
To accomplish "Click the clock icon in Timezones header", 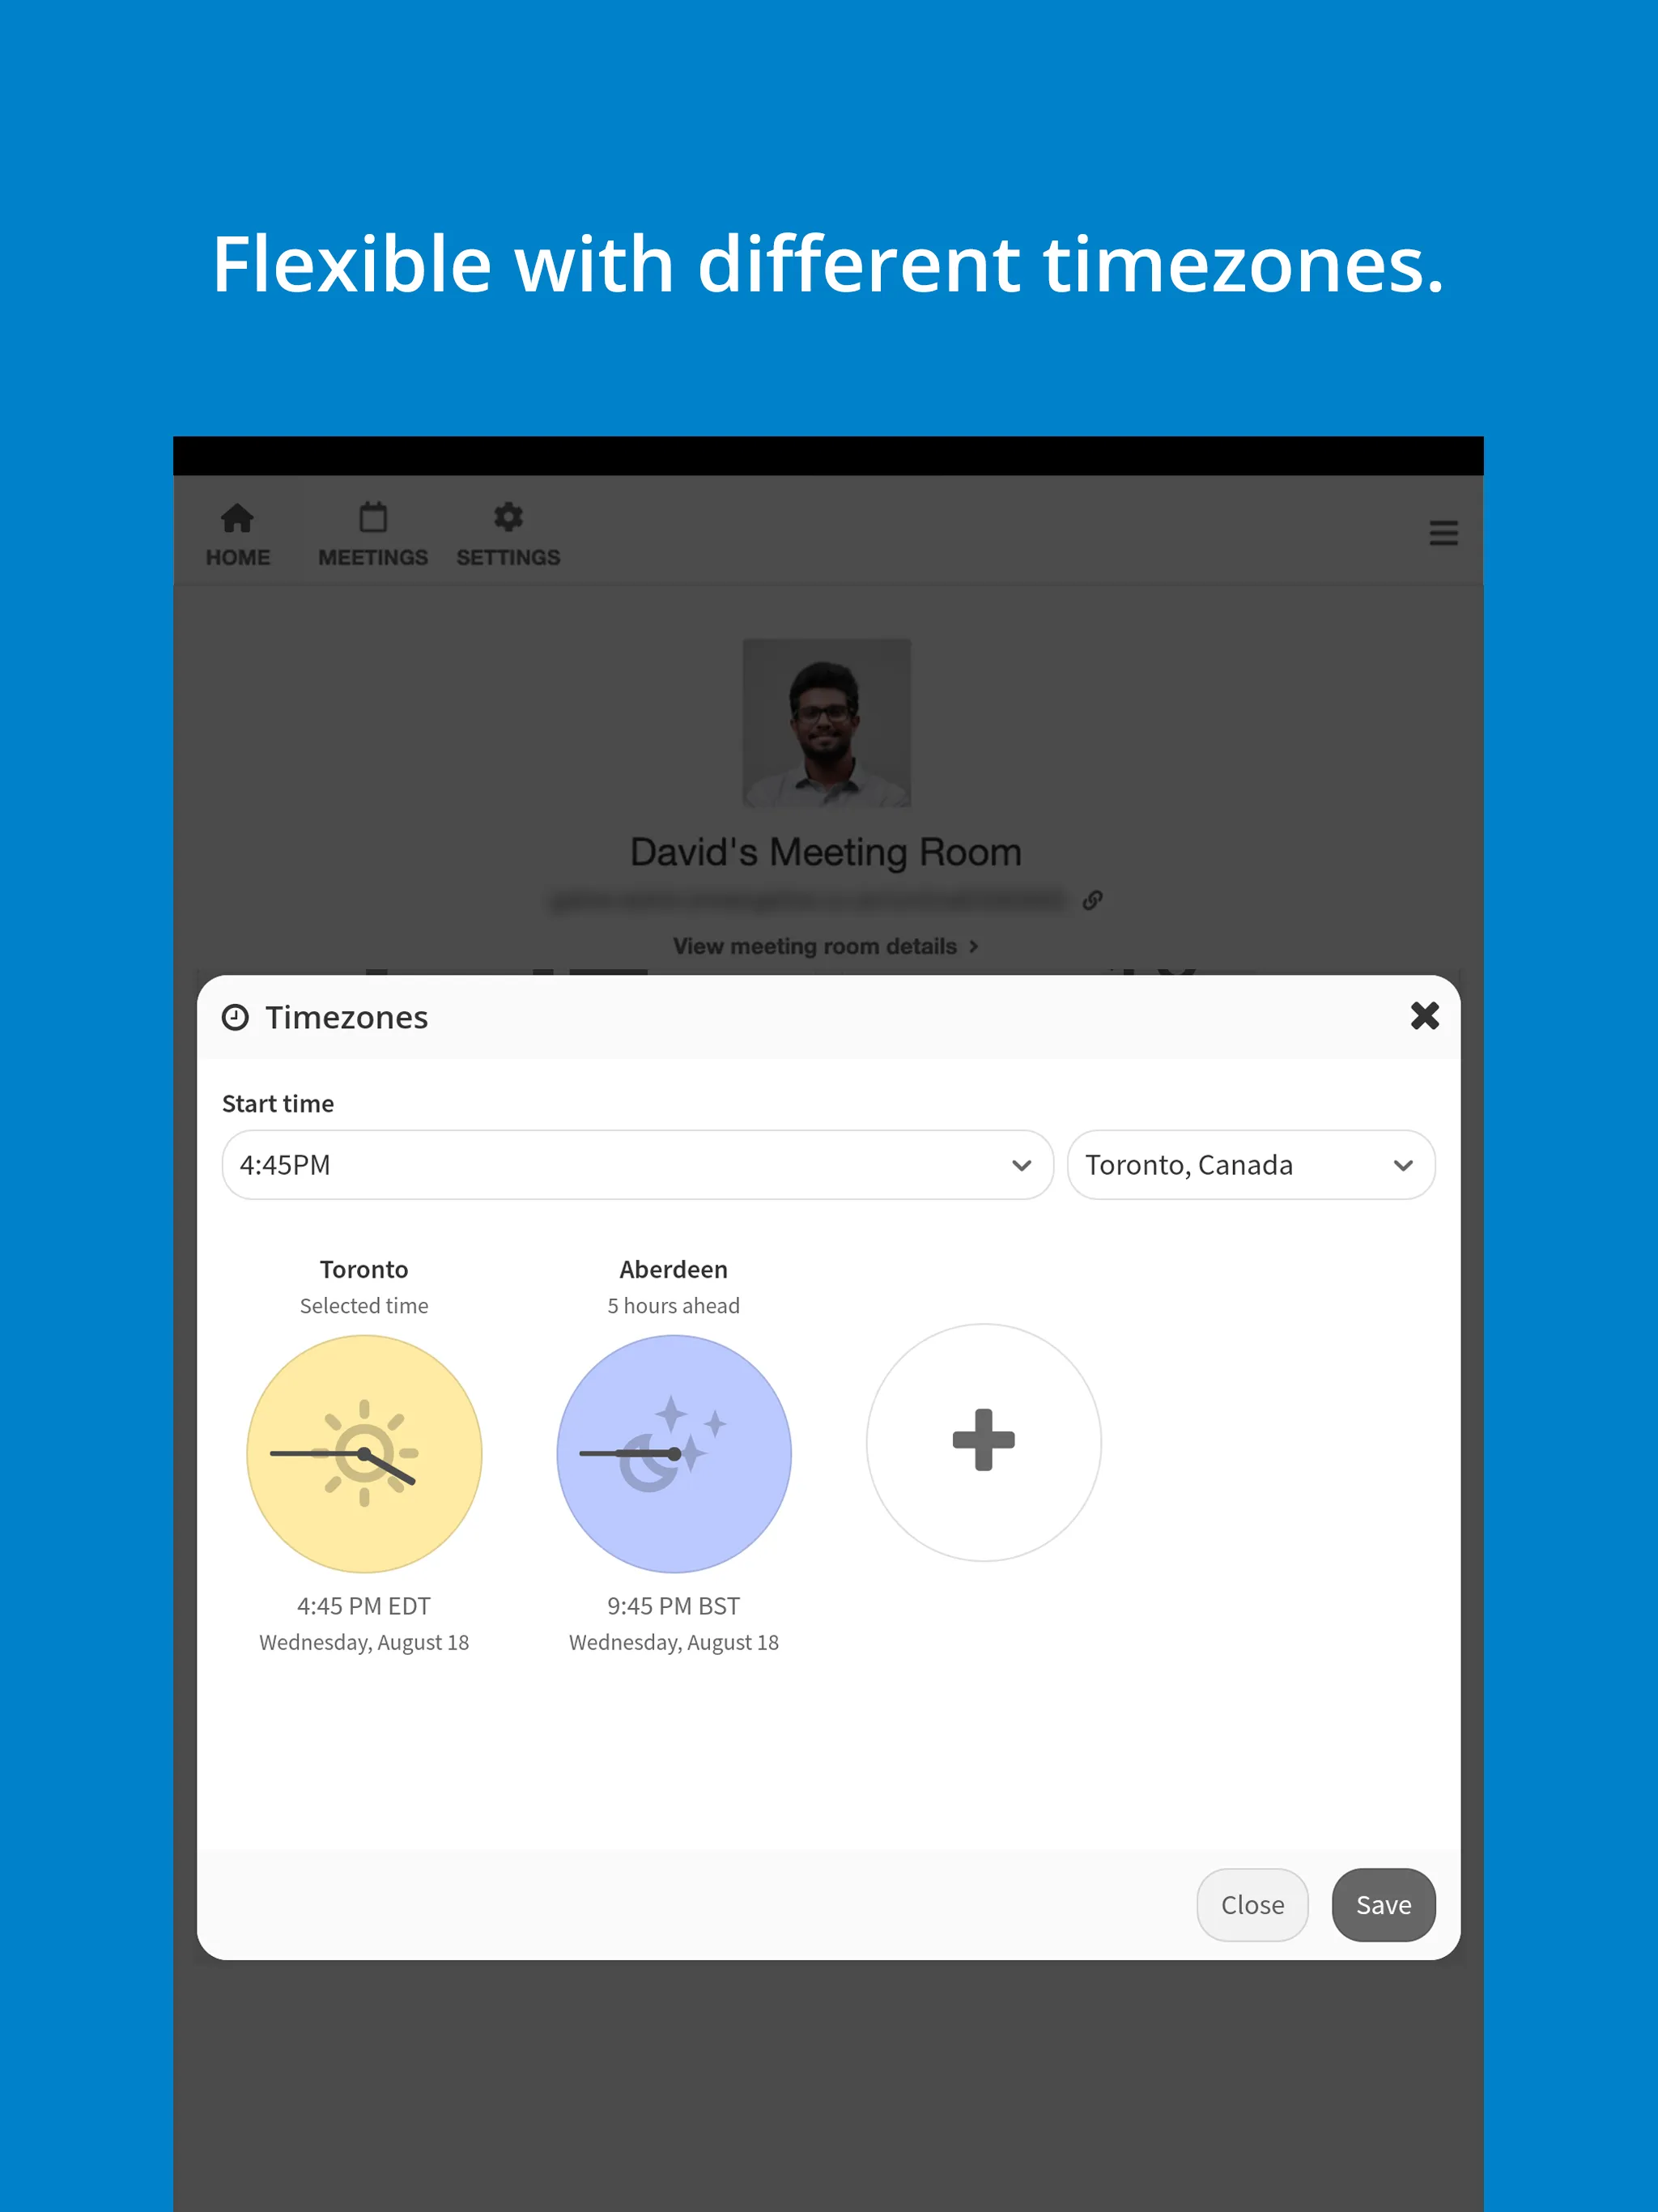I will point(233,1017).
